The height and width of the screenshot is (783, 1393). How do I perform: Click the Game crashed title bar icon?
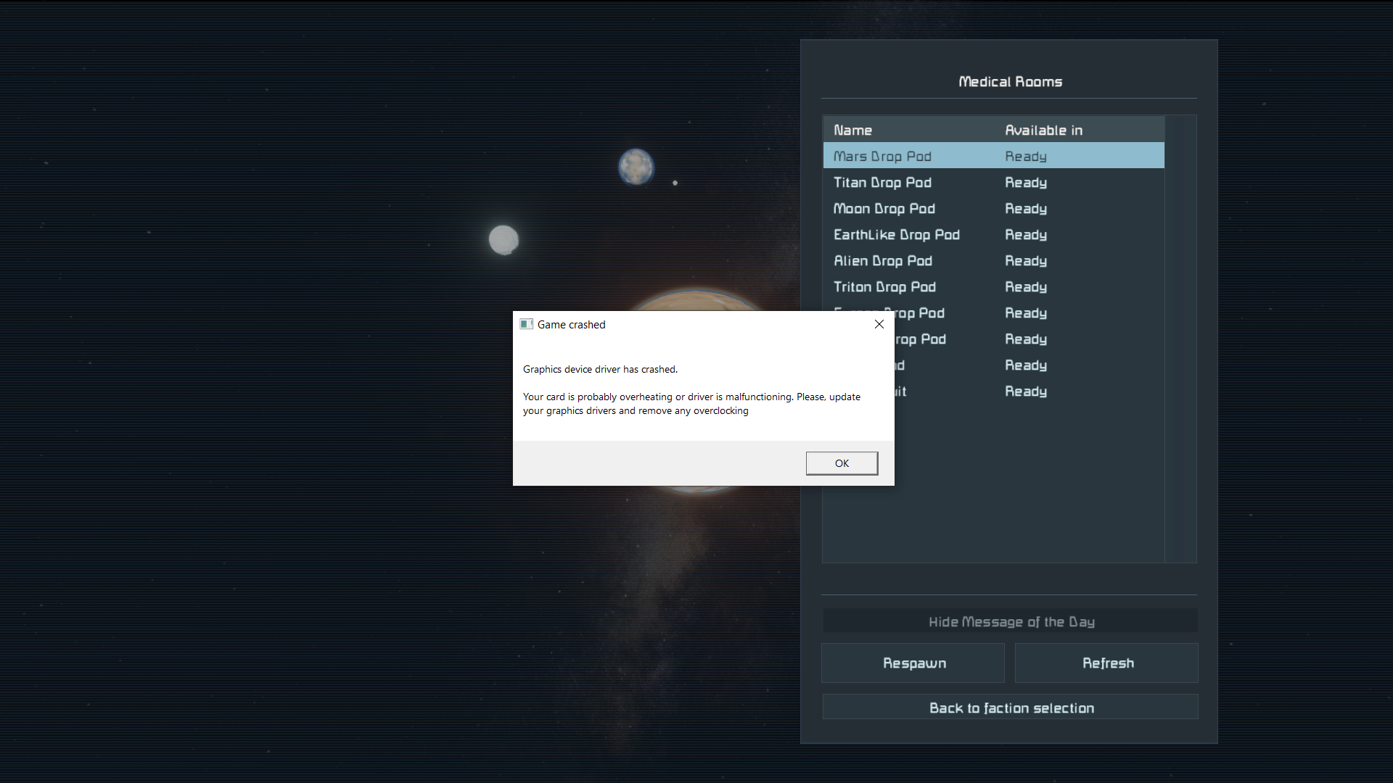527,324
